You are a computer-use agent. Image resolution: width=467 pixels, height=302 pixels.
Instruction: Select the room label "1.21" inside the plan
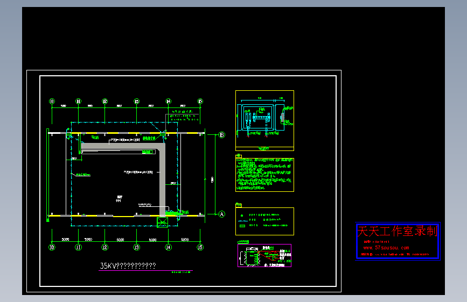[x=119, y=201]
